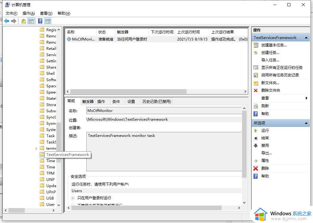Screen dimensions: 313x223
Task: Select the Task folder in tree
Action: pyautogui.click(x=50, y=136)
